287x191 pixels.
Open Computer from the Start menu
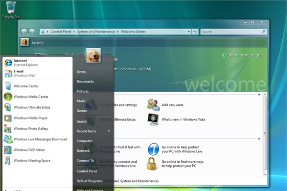84,141
